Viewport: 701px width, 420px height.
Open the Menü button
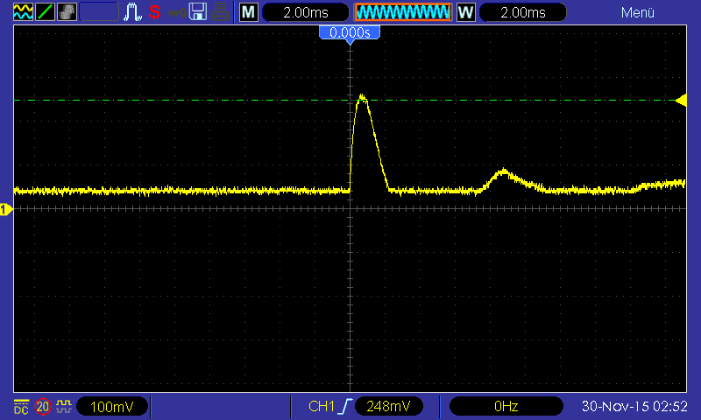tap(638, 12)
